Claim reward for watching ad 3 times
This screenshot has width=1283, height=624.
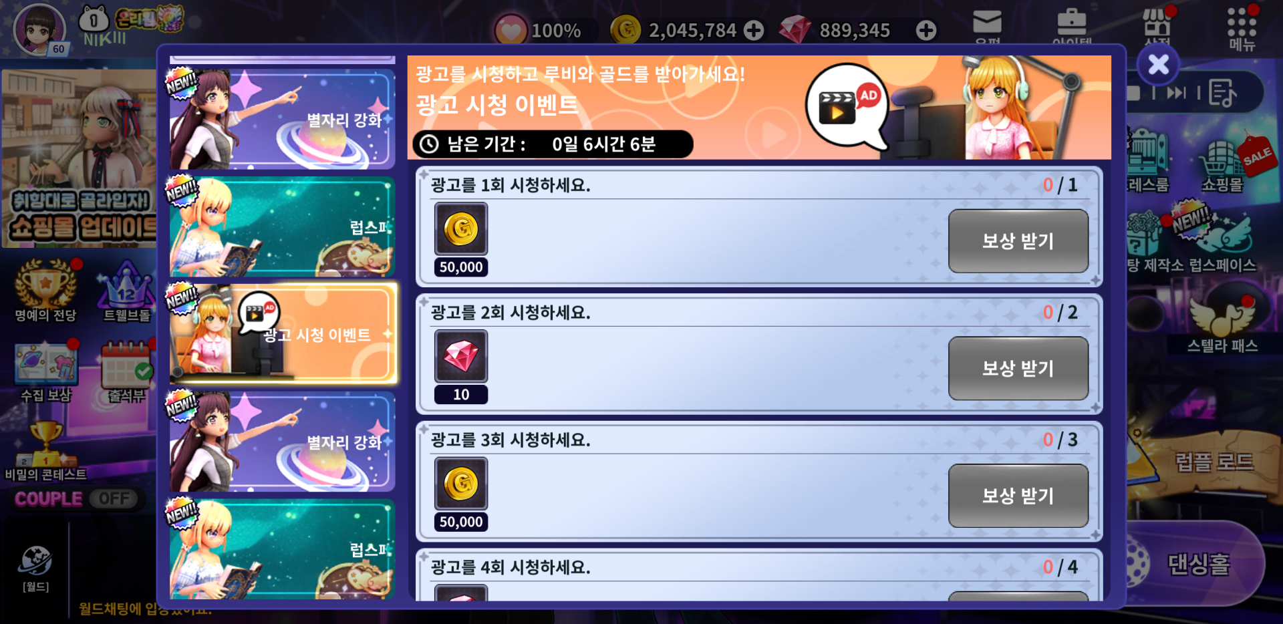(x=1018, y=496)
